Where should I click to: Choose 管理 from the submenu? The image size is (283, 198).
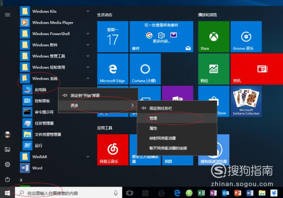[177, 118]
